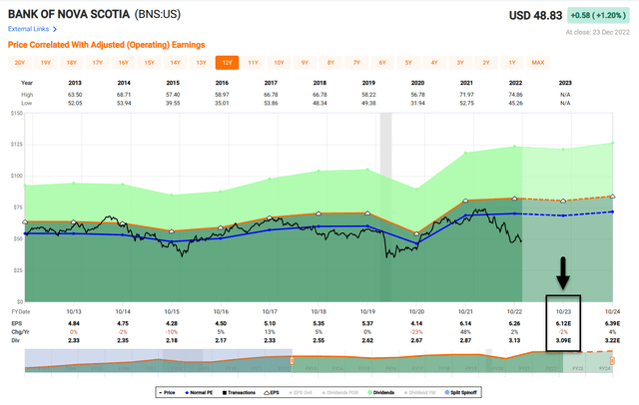Click the 3.13 dividend value for 10/22
Image resolution: width=639 pixels, height=405 pixels.
(515, 340)
